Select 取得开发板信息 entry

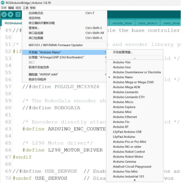click(x=65, y=67)
